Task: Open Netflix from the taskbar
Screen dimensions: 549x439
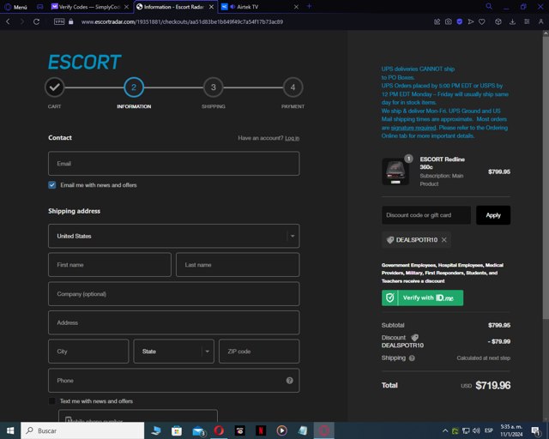Action: coord(261,430)
